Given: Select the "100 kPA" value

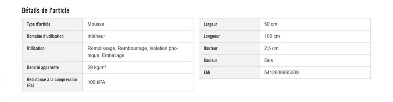Looking at the screenshot, I should pyautogui.click(x=96, y=82).
